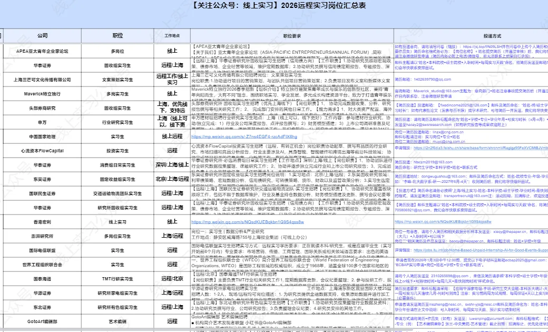Click the 申万 行业研究实习生 position cell
The height and width of the screenshot is (332, 548).
[x=117, y=123]
